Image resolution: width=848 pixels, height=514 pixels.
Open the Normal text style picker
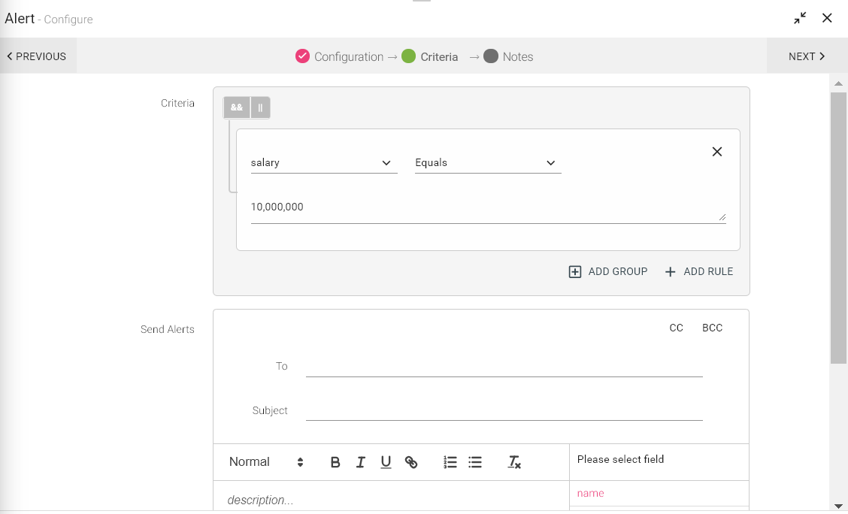pyautogui.click(x=266, y=462)
